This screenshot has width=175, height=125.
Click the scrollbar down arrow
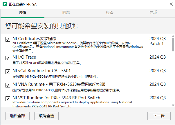[173, 105]
